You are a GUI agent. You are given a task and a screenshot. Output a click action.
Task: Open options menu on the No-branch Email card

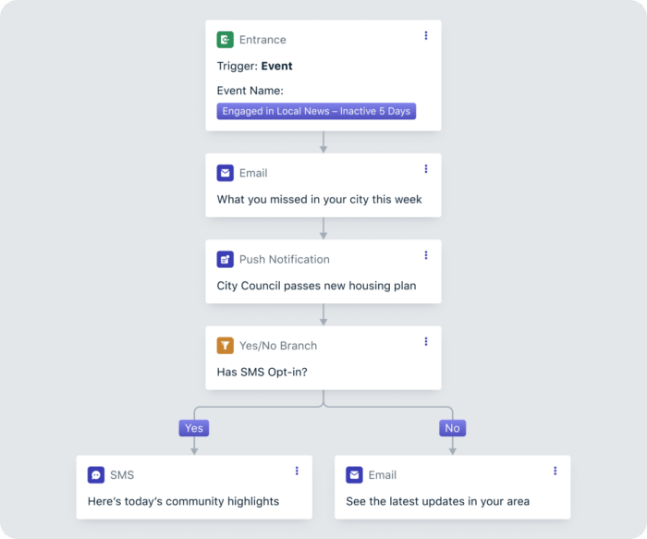[555, 471]
